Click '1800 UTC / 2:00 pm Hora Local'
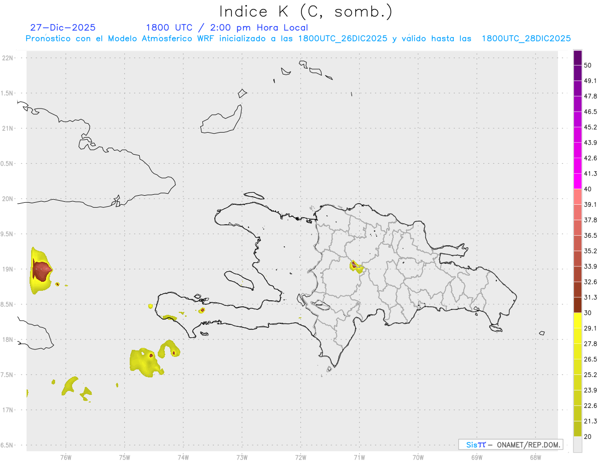The image size is (601, 464). [227, 28]
